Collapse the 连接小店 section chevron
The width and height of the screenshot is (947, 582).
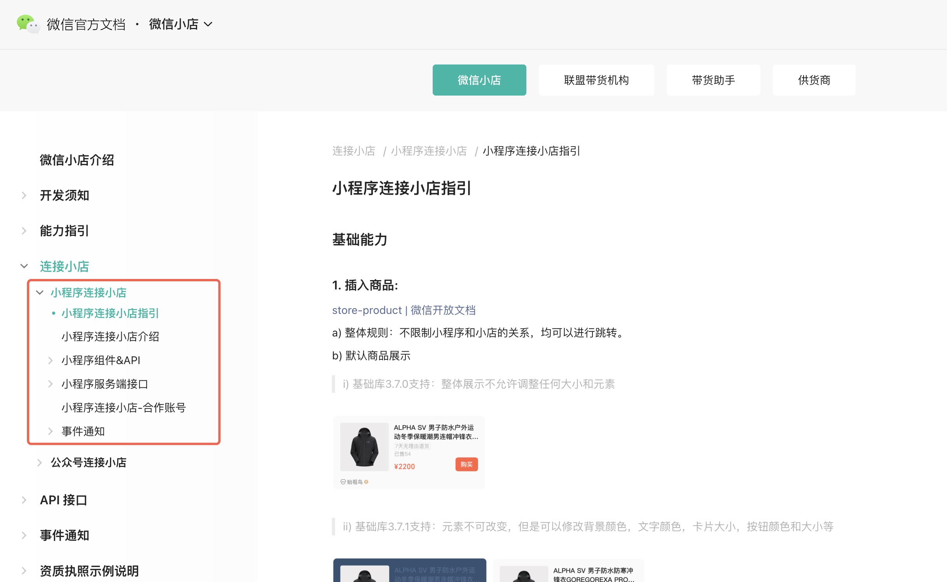click(24, 267)
